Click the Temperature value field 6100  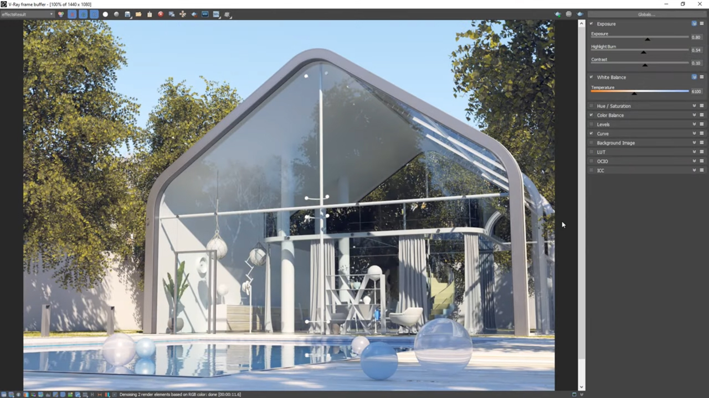point(697,91)
